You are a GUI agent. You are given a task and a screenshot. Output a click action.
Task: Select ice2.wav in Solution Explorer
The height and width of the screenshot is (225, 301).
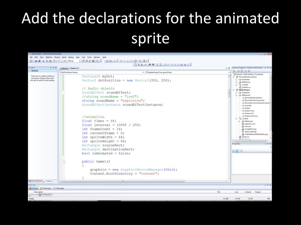(248, 127)
